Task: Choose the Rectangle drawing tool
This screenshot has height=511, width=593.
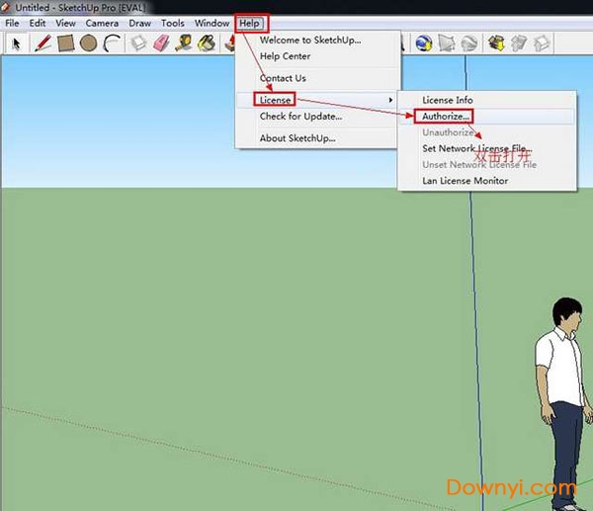Action: click(65, 43)
